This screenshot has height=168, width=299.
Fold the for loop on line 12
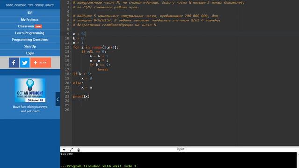(x=71, y=47)
